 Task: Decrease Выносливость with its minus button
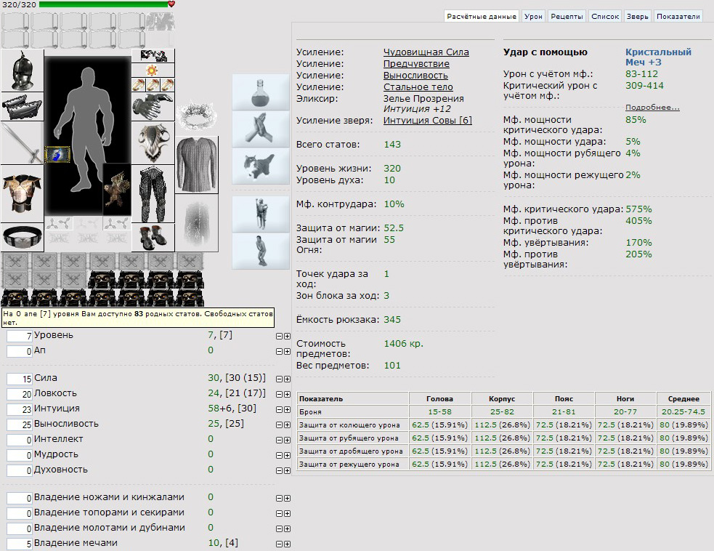[x=279, y=425]
